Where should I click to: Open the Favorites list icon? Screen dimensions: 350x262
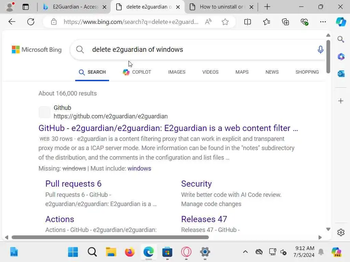266,21
